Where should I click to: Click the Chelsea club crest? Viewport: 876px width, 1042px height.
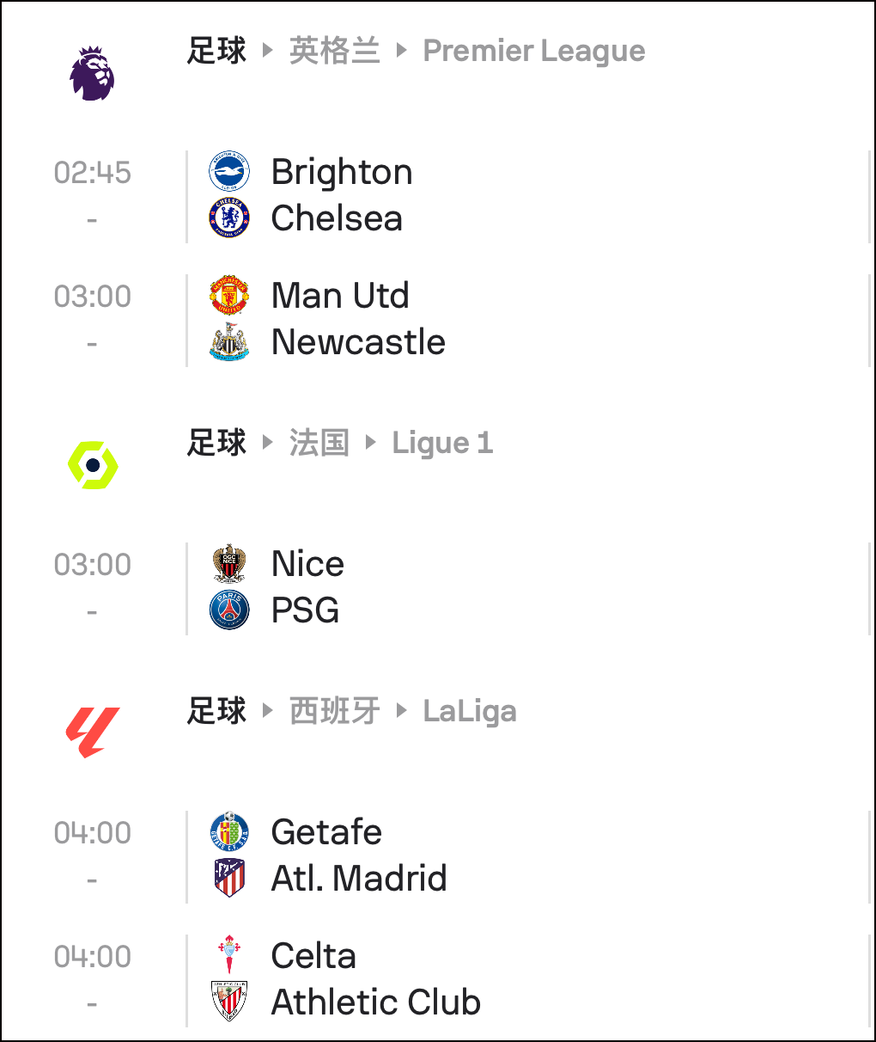(229, 218)
